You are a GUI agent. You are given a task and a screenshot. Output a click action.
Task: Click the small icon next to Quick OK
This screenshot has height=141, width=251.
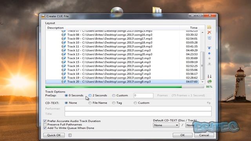point(70,135)
